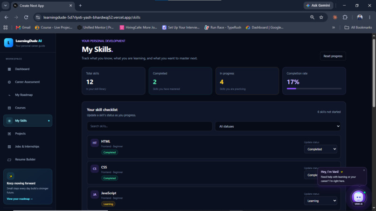The width and height of the screenshot is (376, 211).
Task: Click the sparkle icon in Keep moving forward card
Action: pos(11,176)
